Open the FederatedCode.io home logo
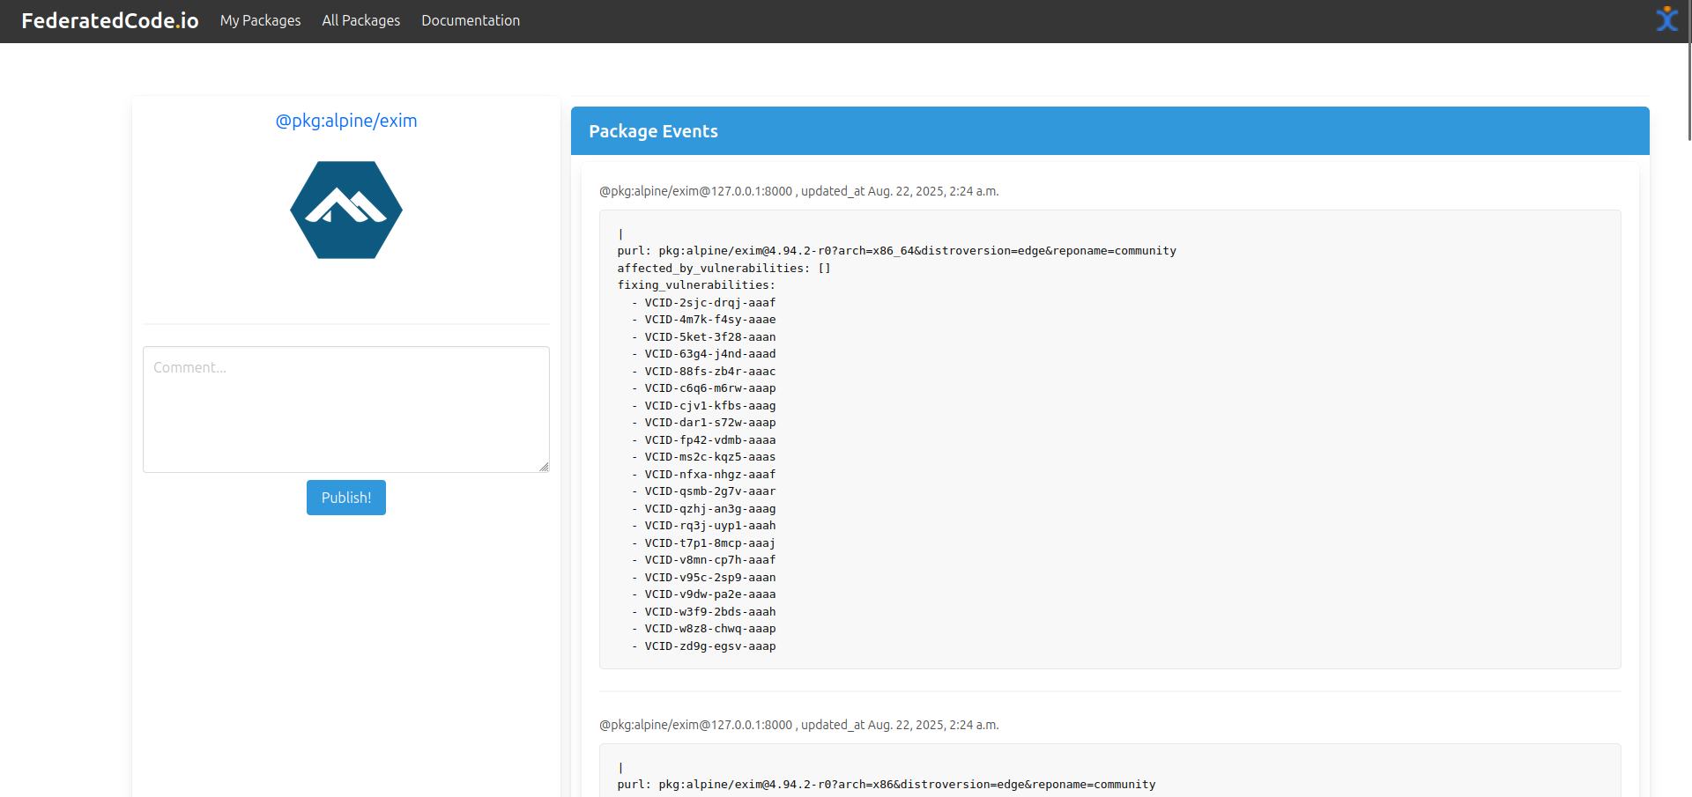 coord(110,20)
